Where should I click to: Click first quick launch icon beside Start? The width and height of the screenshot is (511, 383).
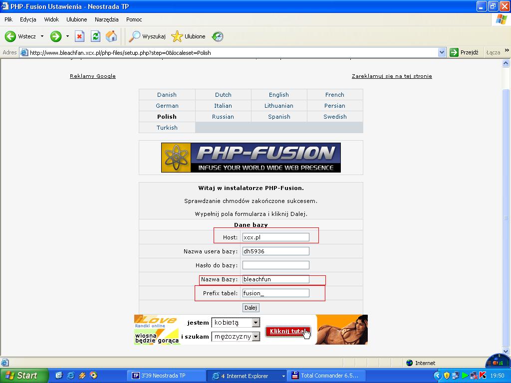click(59, 376)
